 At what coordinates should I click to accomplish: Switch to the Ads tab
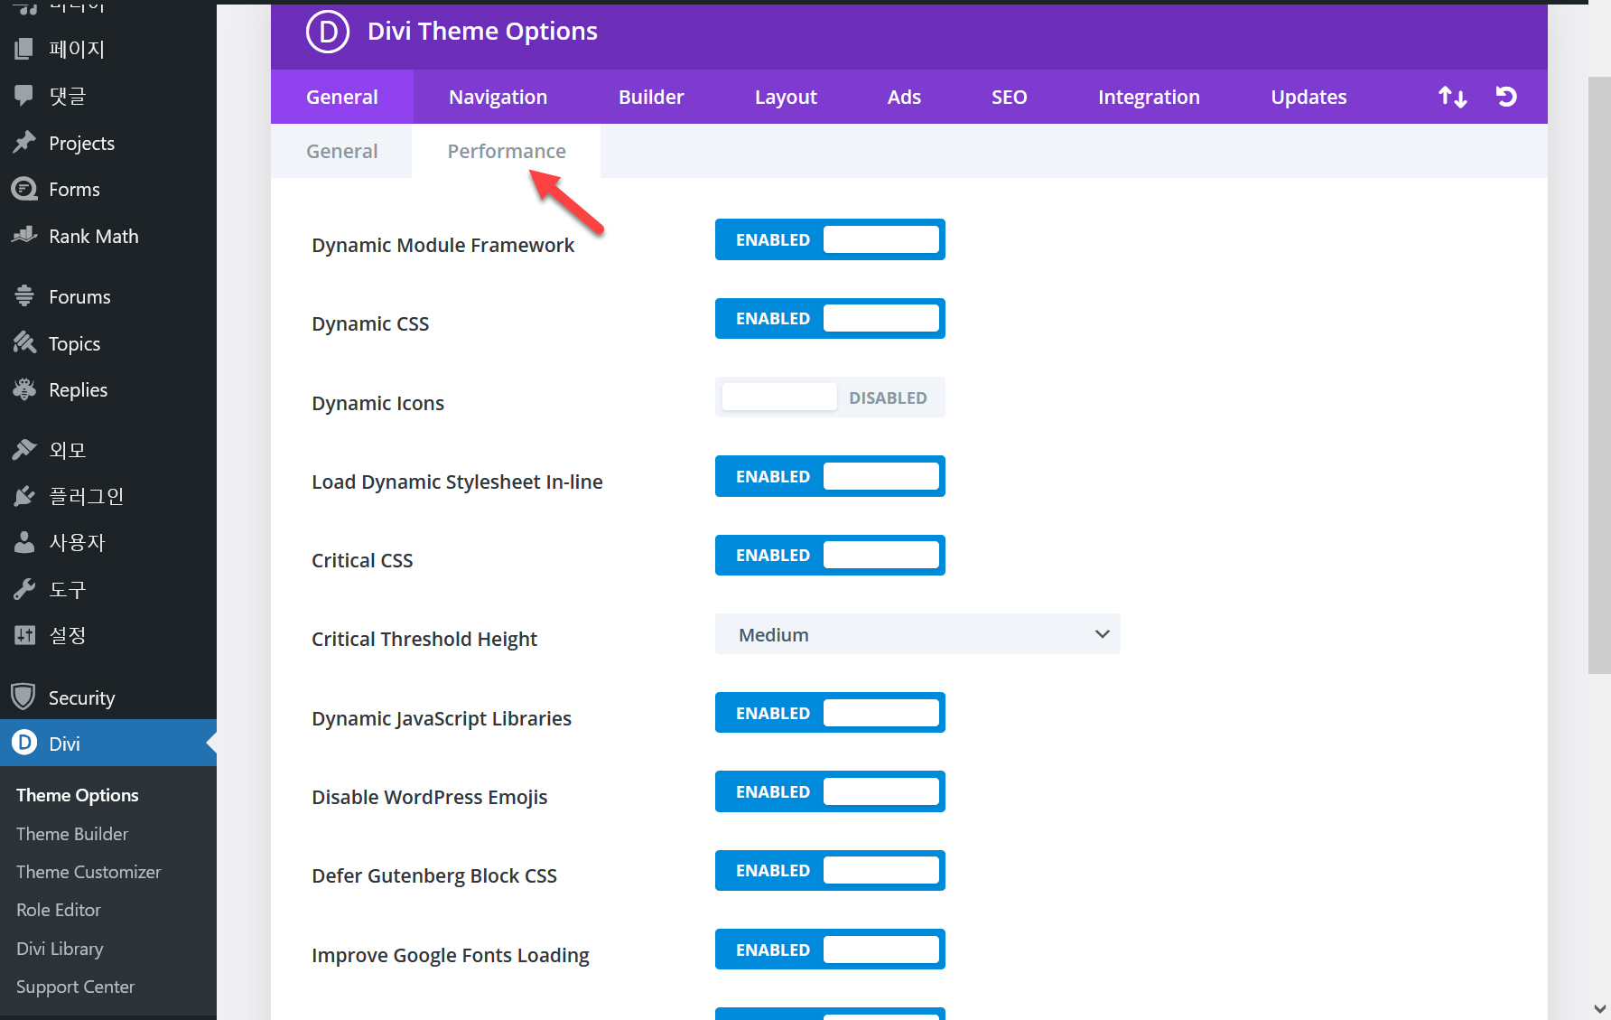904,97
